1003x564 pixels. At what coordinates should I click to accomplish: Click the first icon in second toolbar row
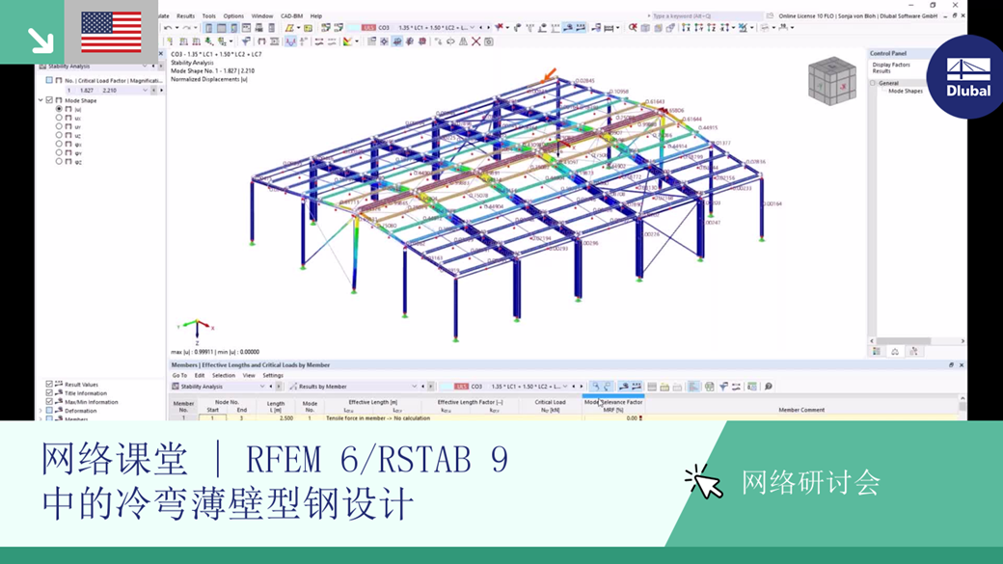click(x=170, y=41)
